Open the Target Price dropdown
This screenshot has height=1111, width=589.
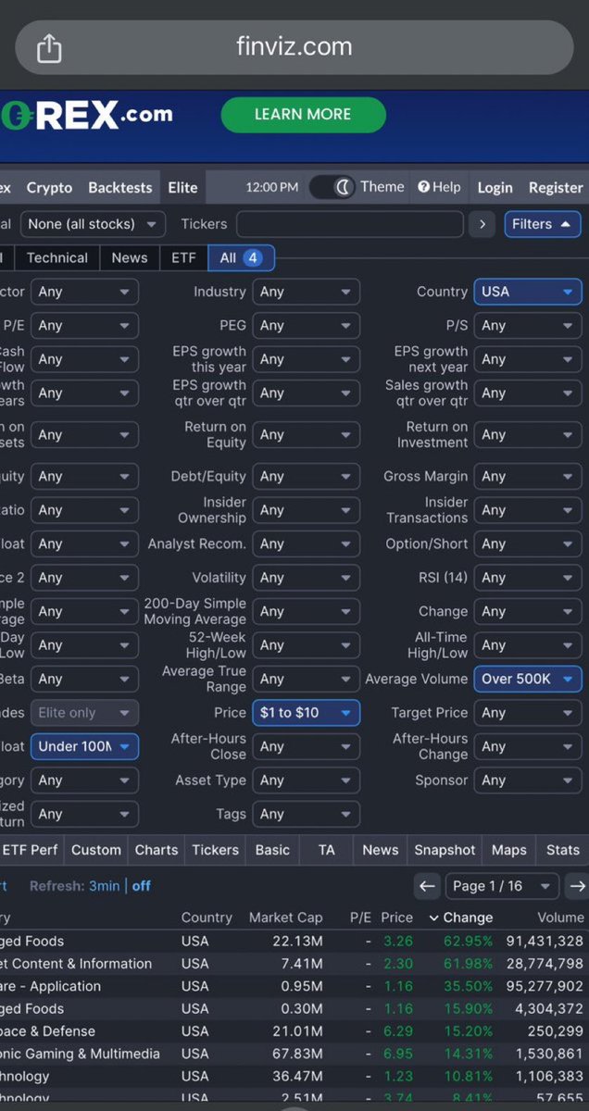pos(528,713)
